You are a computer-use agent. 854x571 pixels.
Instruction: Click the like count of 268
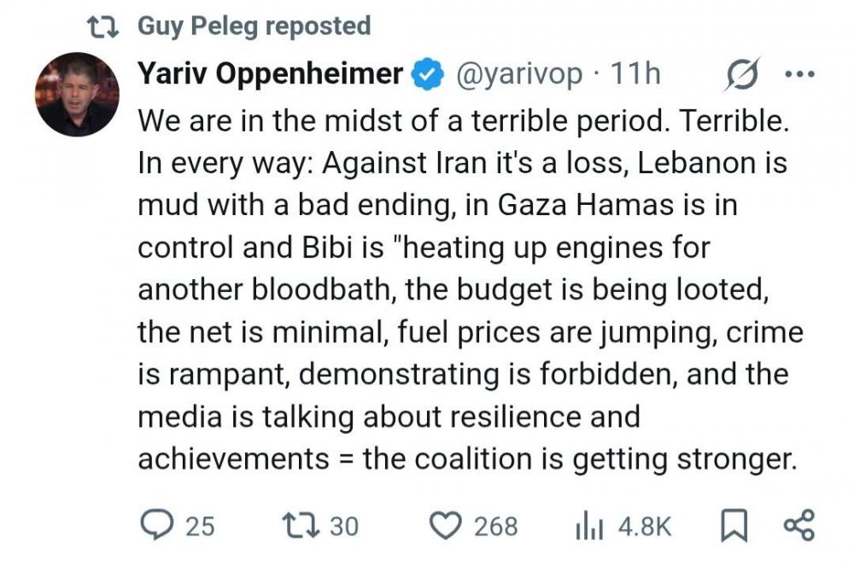[x=496, y=527]
